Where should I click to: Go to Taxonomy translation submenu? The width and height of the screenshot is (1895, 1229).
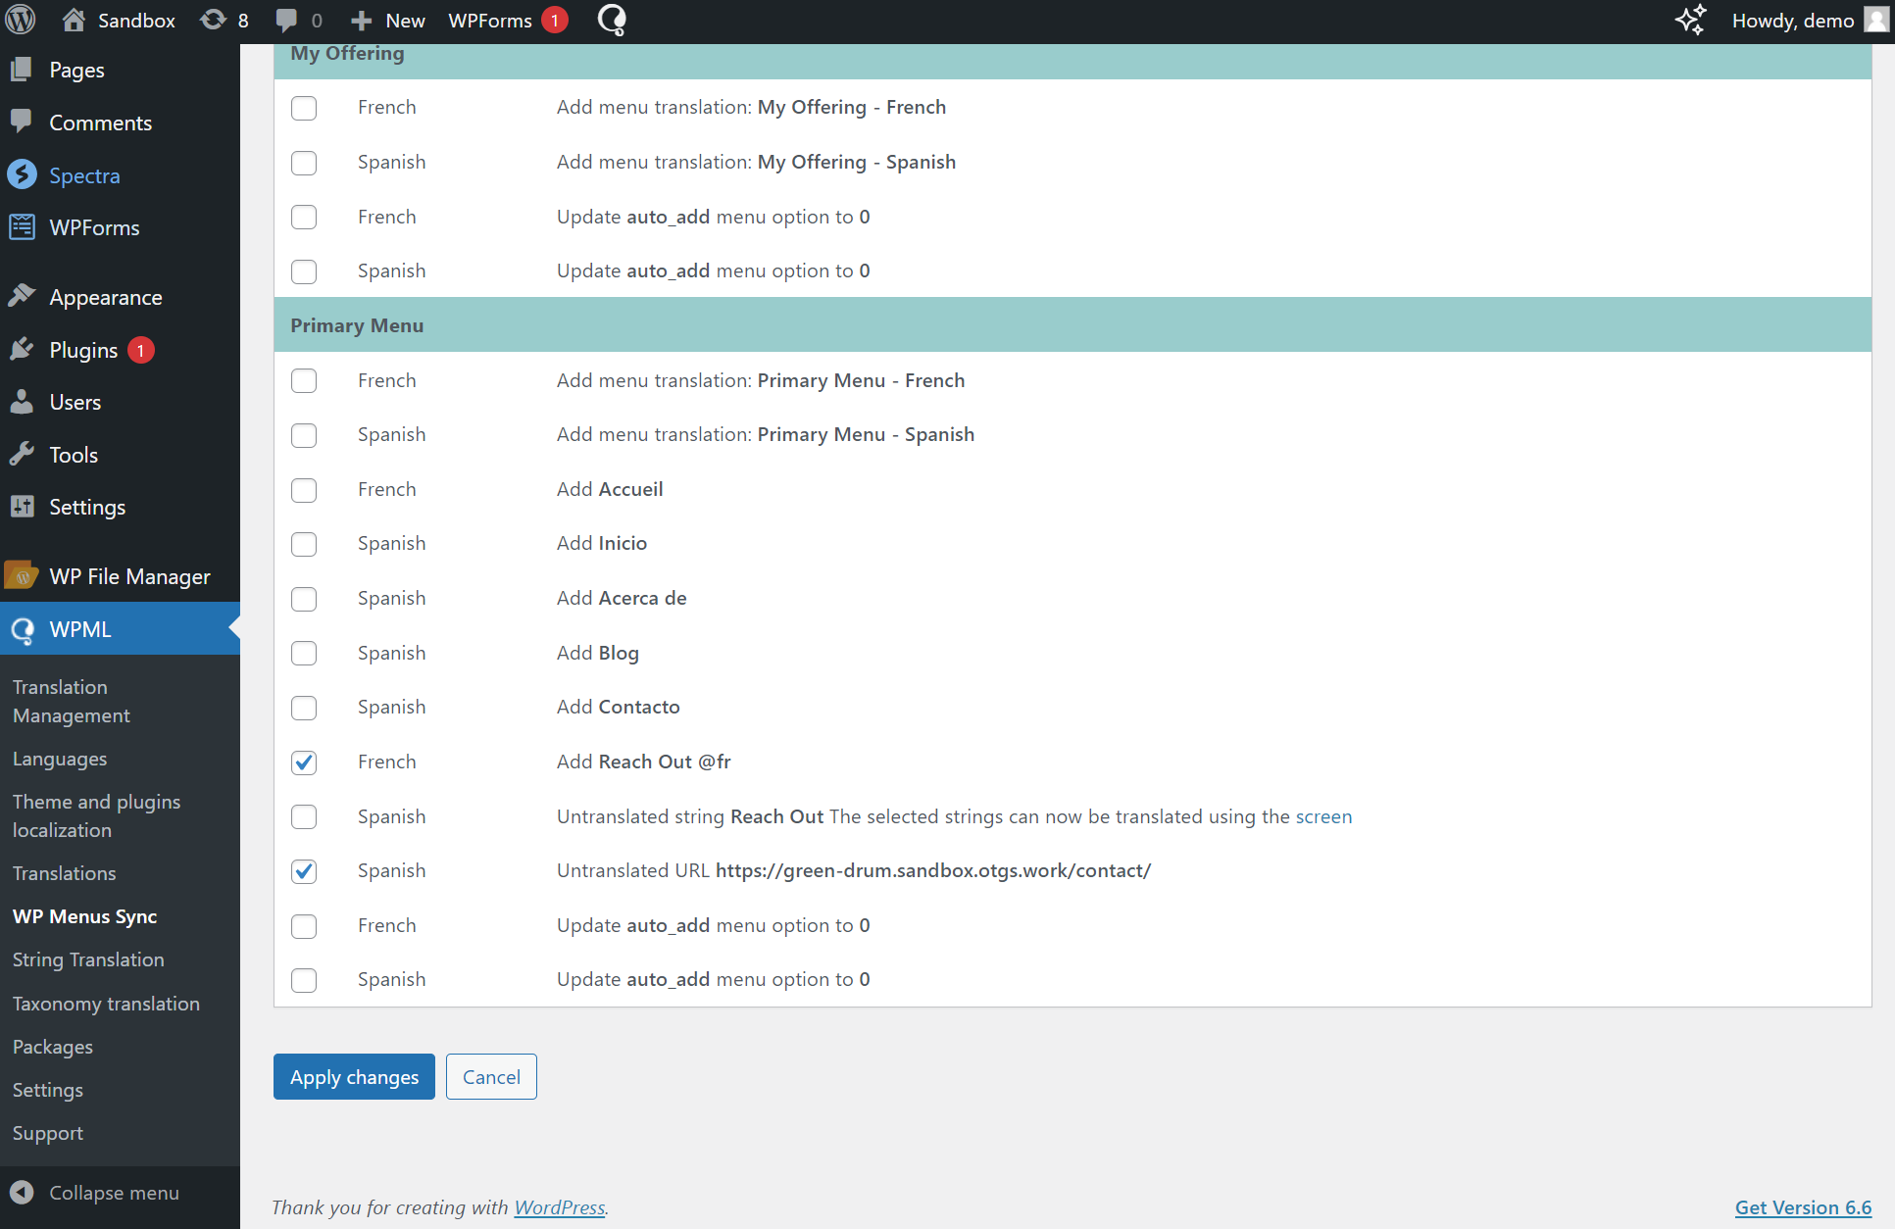[x=106, y=1004]
